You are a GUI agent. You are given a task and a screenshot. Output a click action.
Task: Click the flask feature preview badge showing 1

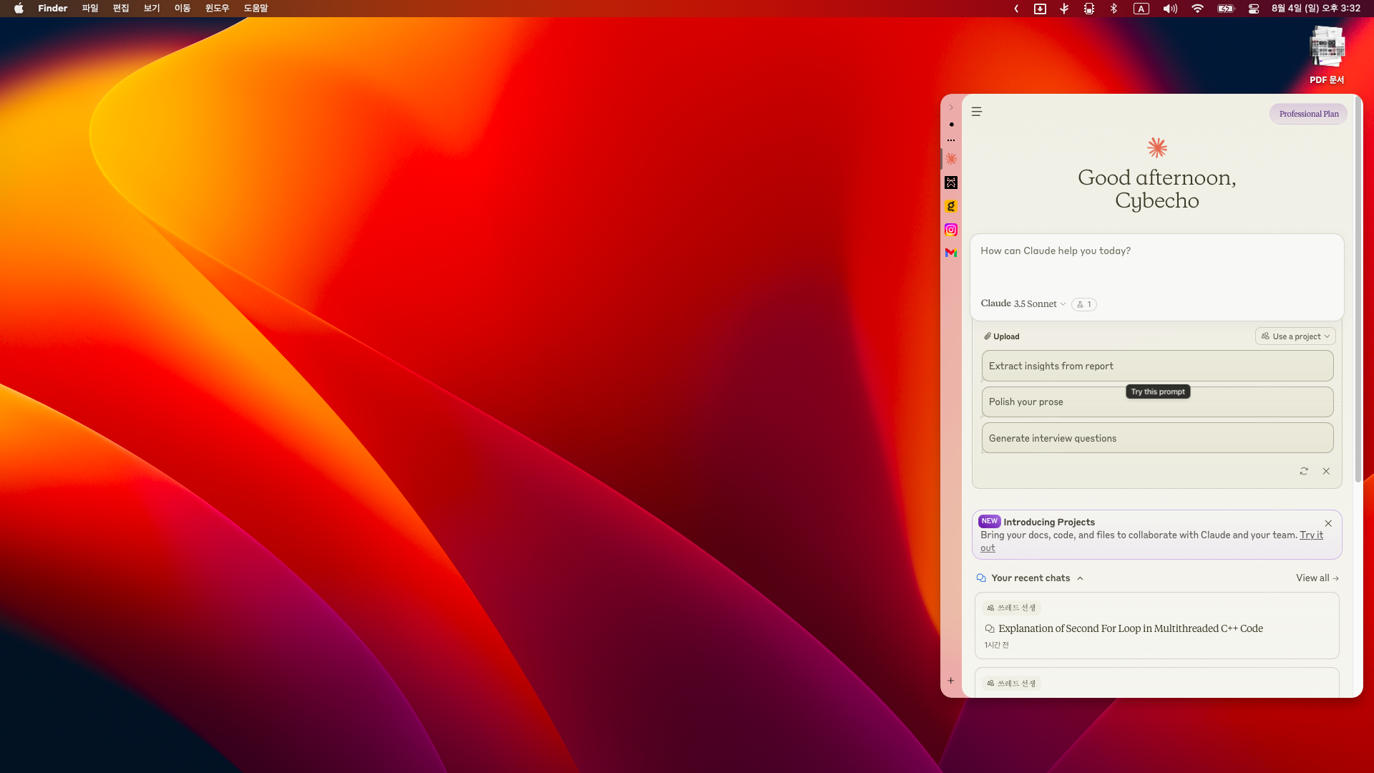pos(1084,304)
